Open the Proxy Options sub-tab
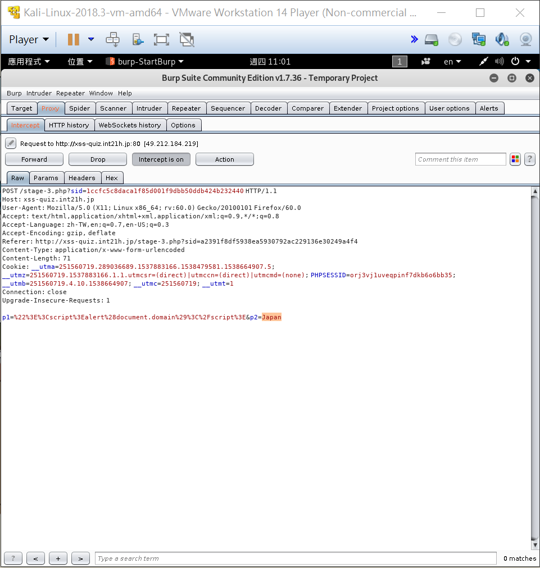Viewport: 540px width, 568px height. pyautogui.click(x=183, y=125)
